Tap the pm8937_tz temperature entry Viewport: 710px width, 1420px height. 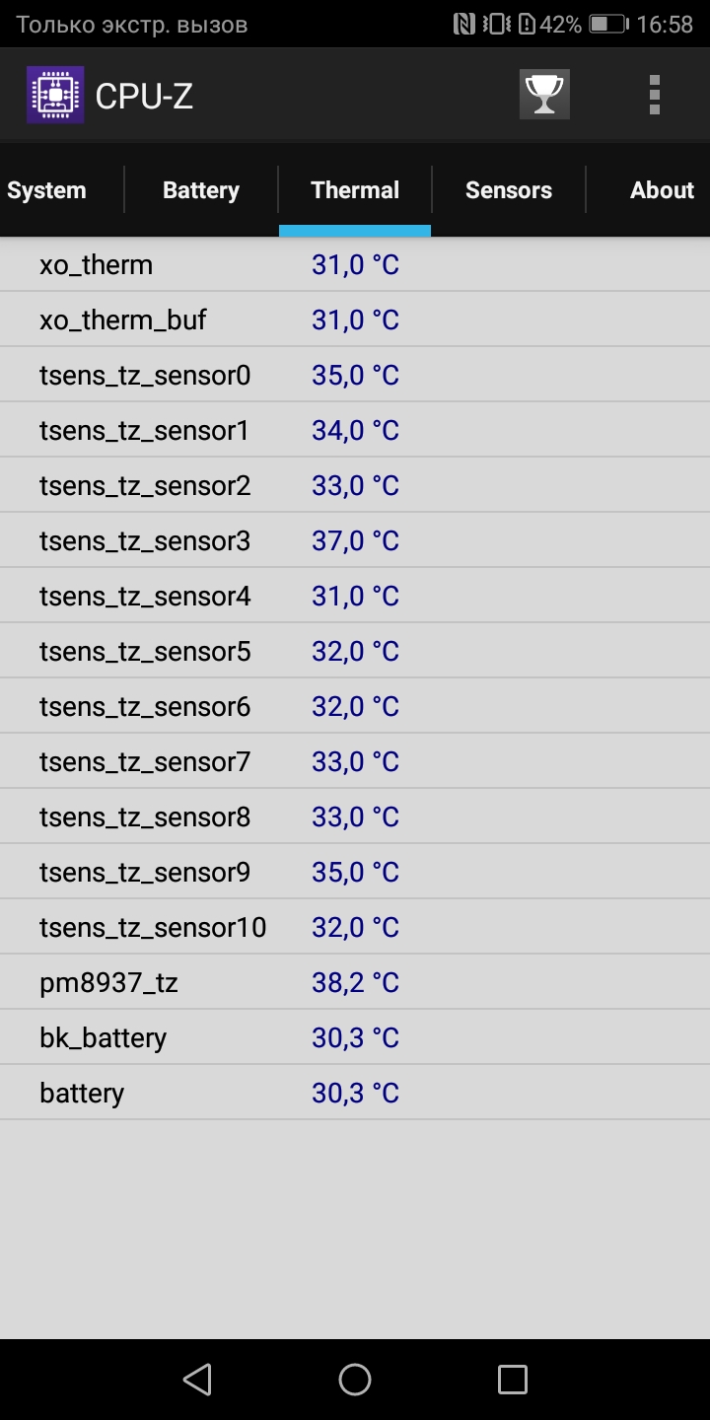point(355,982)
